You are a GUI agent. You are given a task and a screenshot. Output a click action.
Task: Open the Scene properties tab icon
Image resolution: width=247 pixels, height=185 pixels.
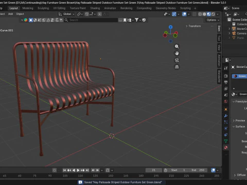tap(226, 95)
